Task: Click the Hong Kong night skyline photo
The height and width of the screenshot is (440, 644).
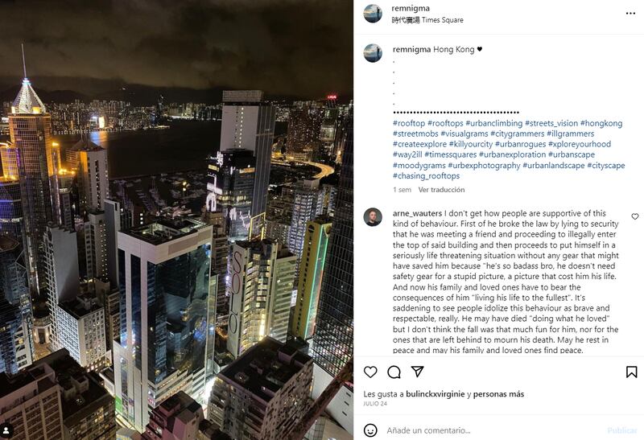Action: tap(176, 220)
